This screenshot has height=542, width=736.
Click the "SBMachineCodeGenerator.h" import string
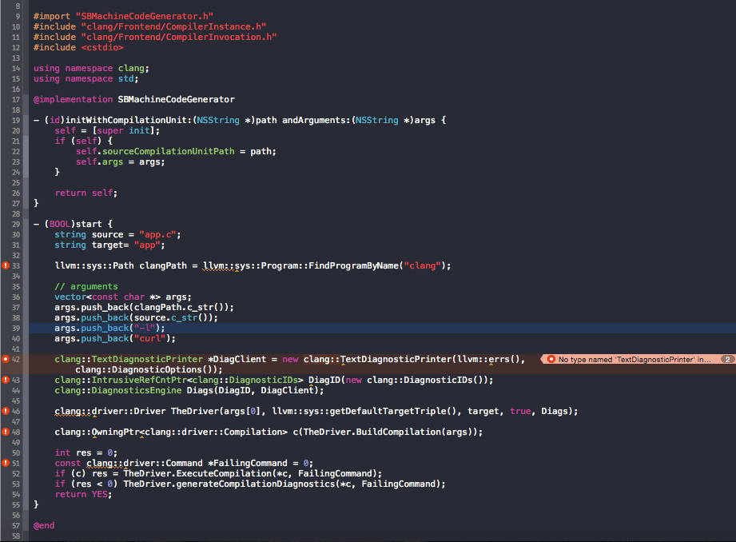point(145,16)
